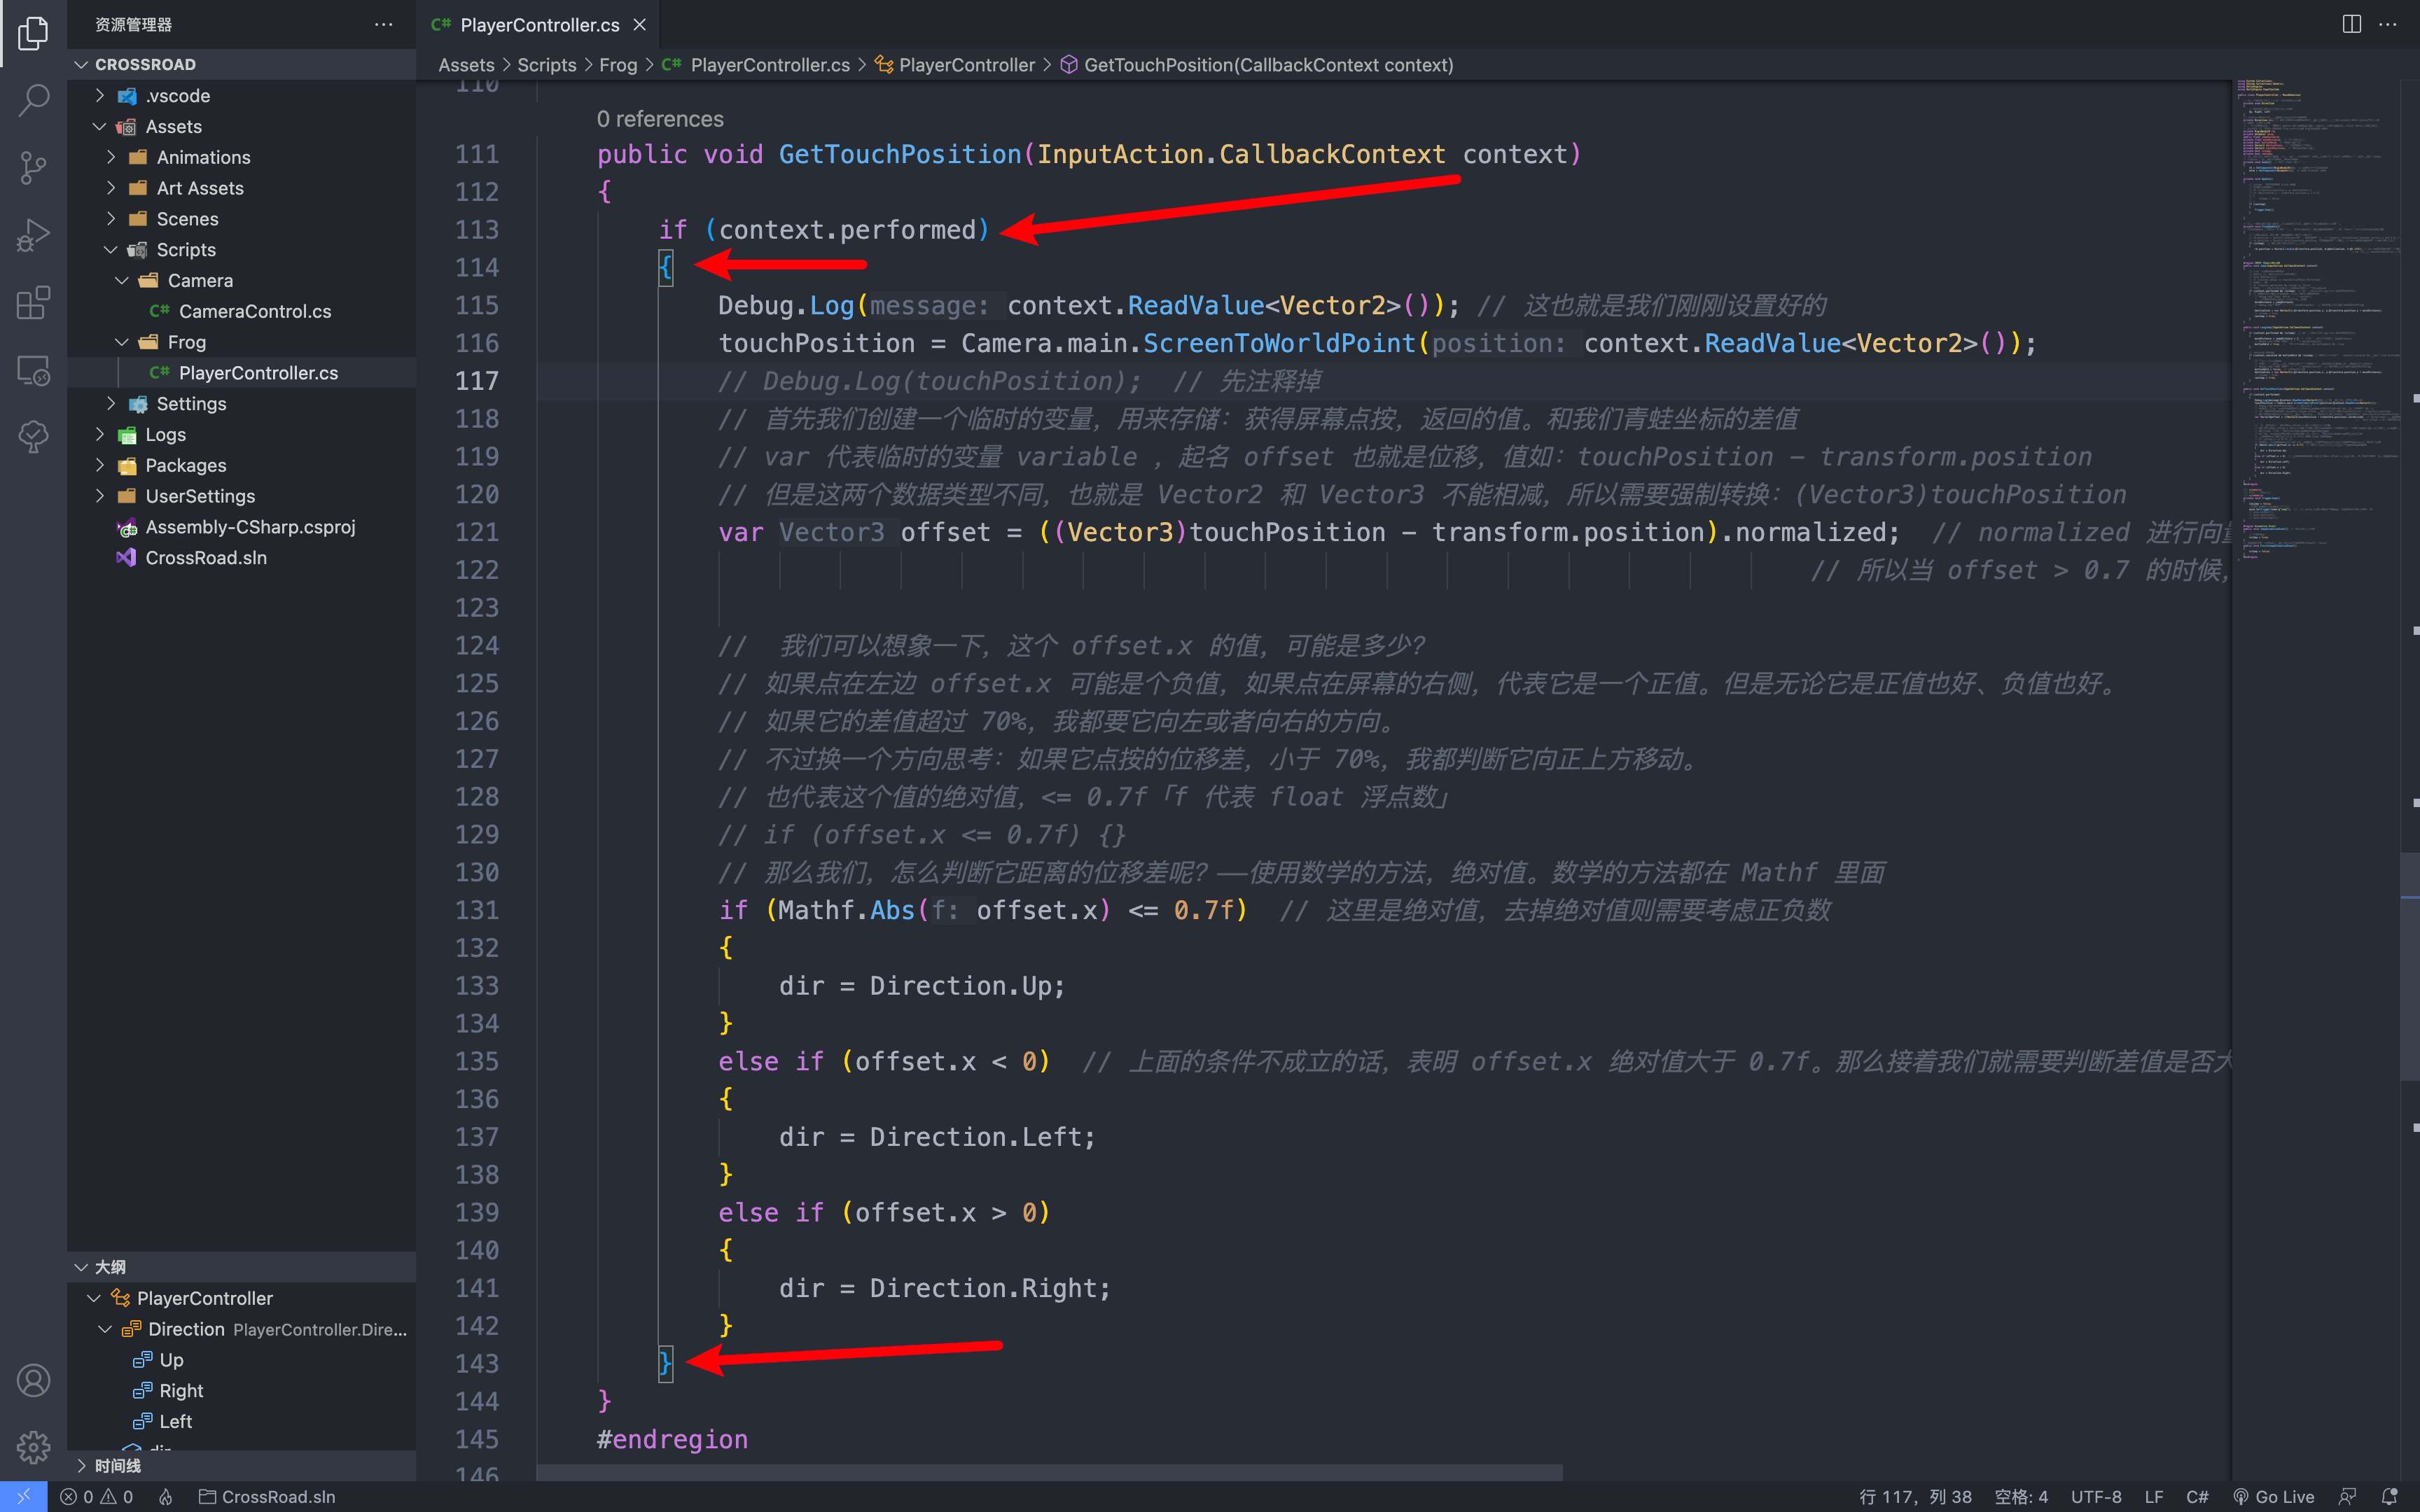Open the notifications bell in status bar

click(x=2391, y=1497)
